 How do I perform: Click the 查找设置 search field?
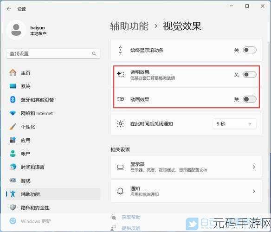53,54
